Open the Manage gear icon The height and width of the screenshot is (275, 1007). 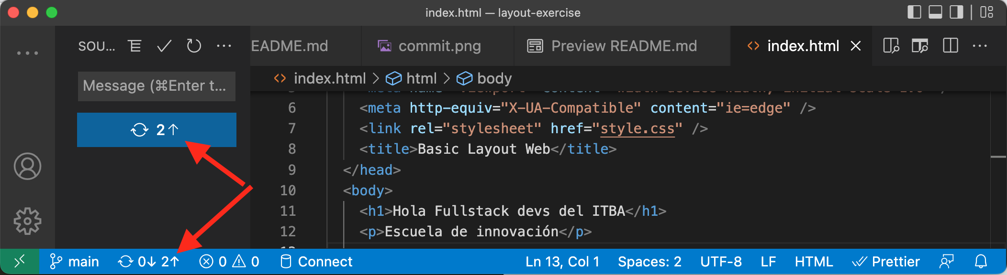27,221
